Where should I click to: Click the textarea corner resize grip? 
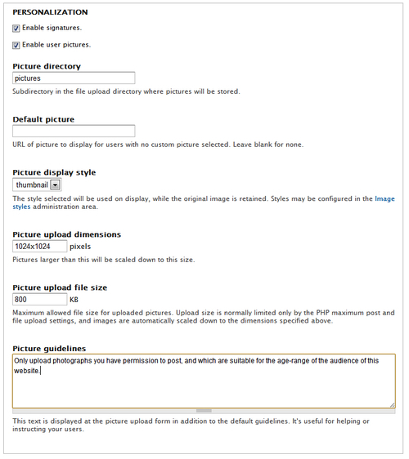pyautogui.click(x=393, y=405)
